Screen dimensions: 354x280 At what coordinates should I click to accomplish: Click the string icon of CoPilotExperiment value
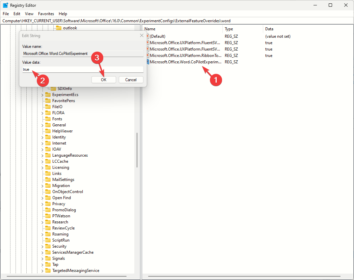coord(148,62)
